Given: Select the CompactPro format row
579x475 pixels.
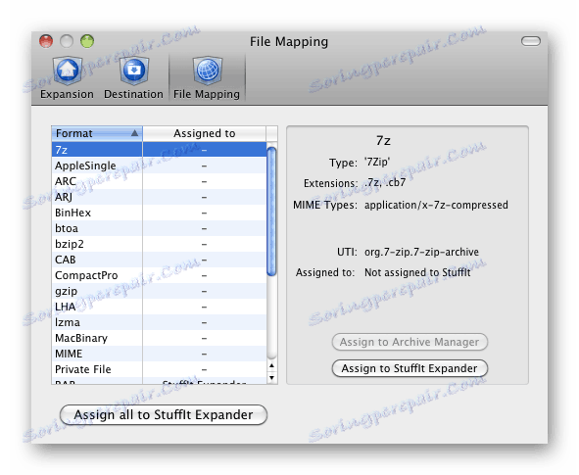Looking at the screenshot, I should tap(159, 275).
